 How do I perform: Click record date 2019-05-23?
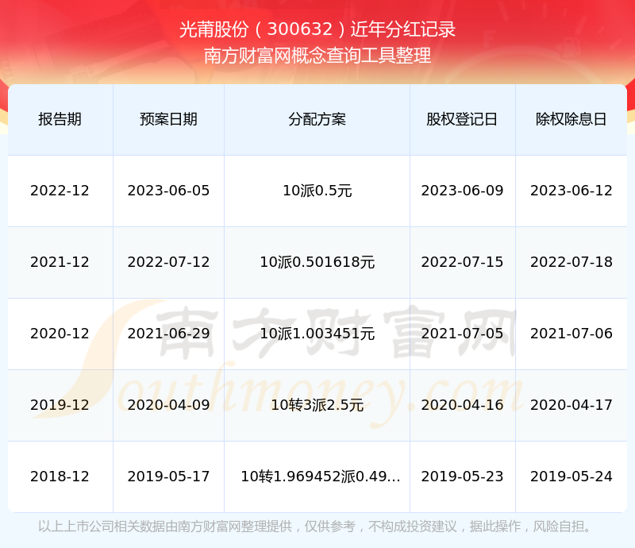pos(462,477)
